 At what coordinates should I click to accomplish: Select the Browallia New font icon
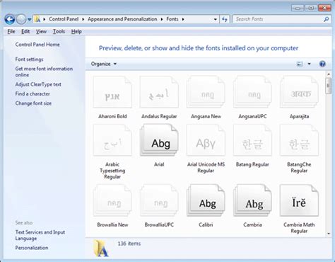(x=112, y=200)
